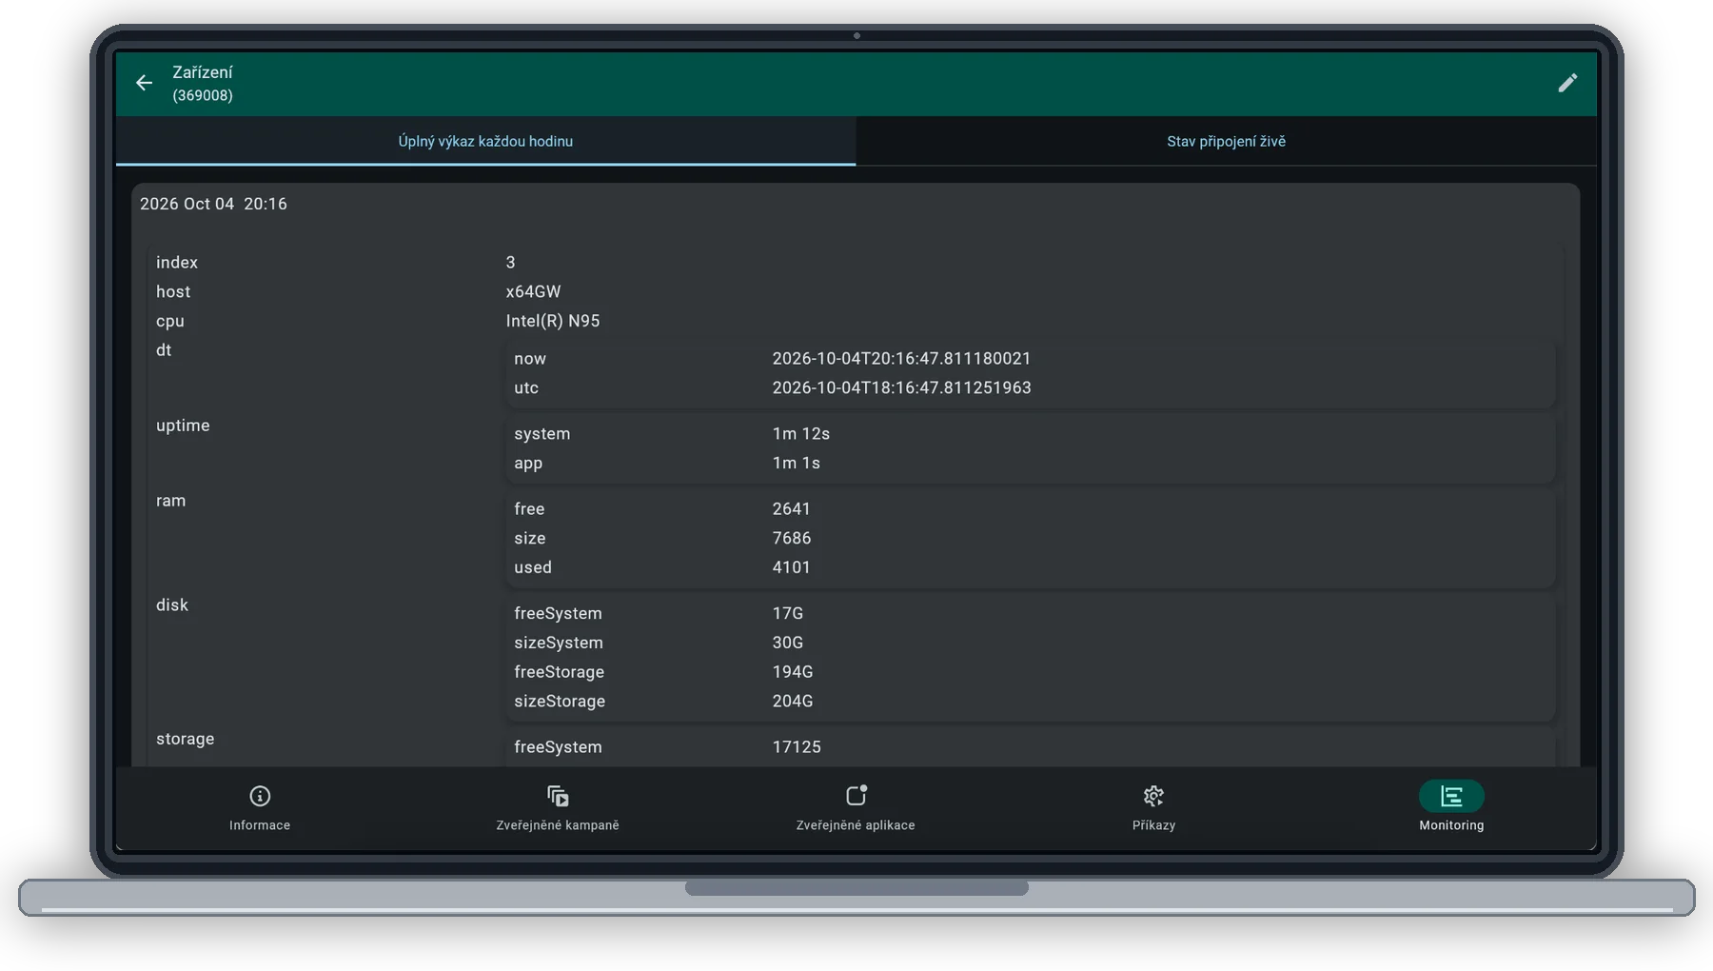
Task: Click the index label
Action: (177, 262)
